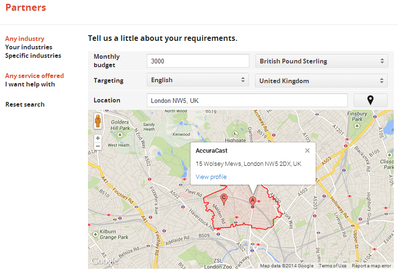This screenshot has height=272, width=398.
Task: Click the 15 Wolsey Mews address text
Action: (x=248, y=164)
